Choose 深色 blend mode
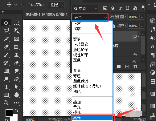This screenshot has height=121, width=156. 92,60
